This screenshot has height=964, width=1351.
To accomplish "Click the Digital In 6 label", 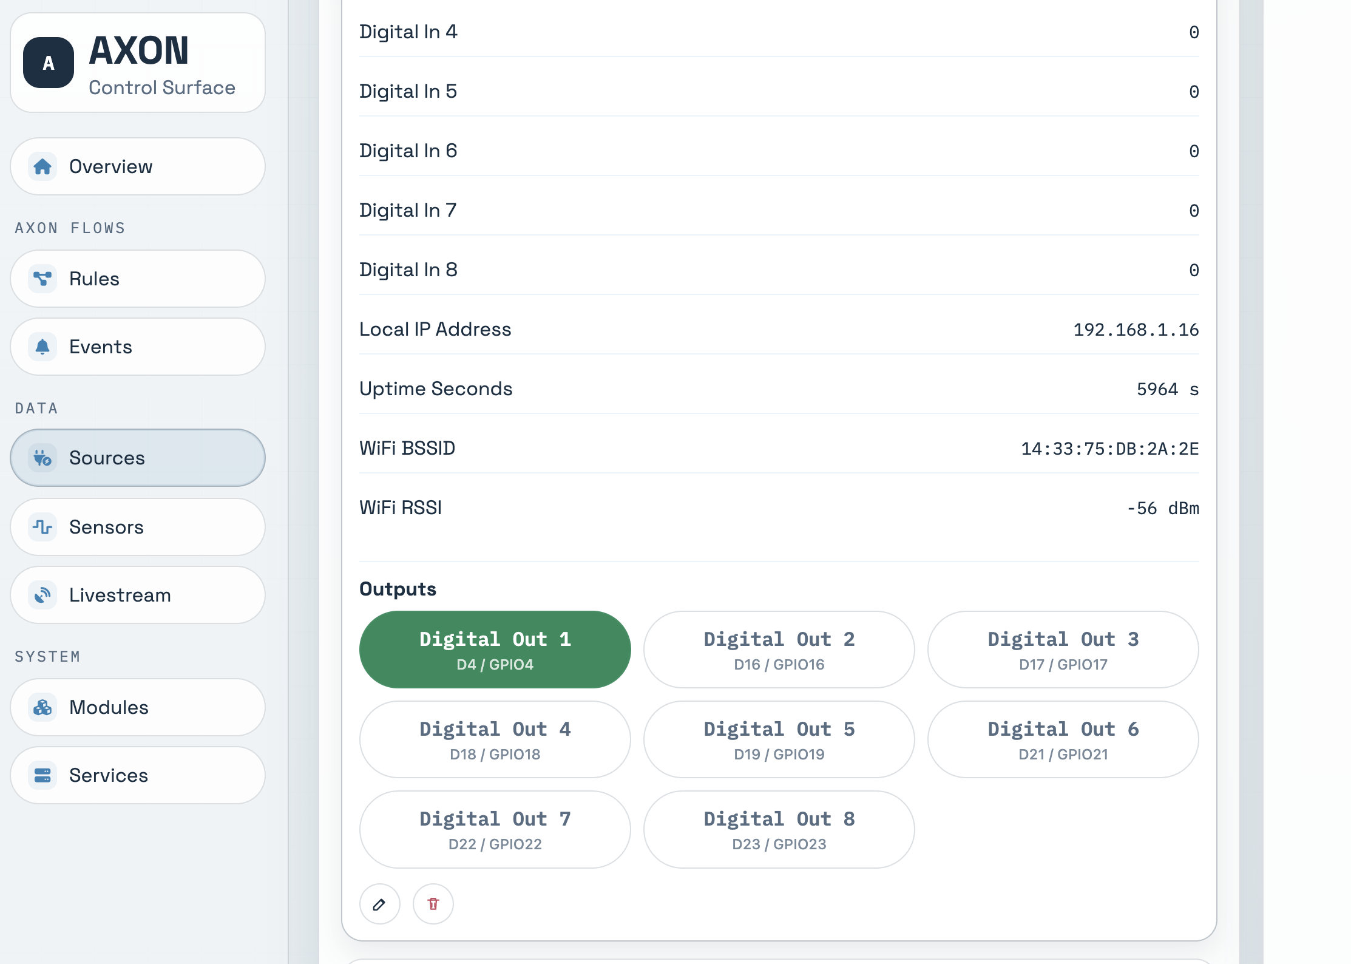I will (x=408, y=151).
